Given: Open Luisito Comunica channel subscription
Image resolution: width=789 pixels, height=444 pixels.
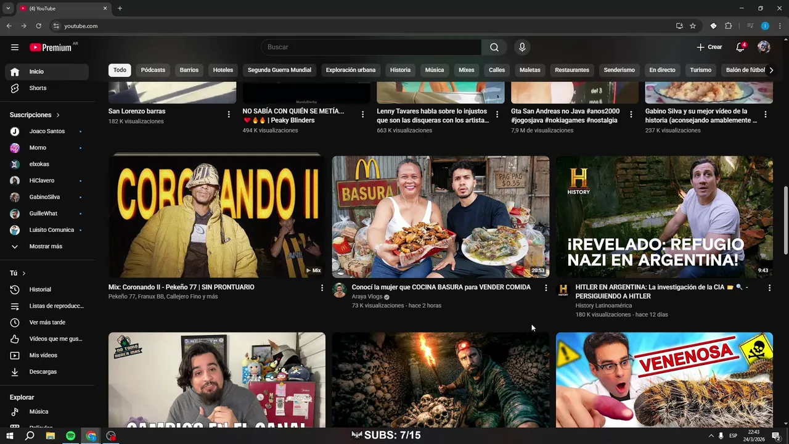Looking at the screenshot, I should coord(47,230).
